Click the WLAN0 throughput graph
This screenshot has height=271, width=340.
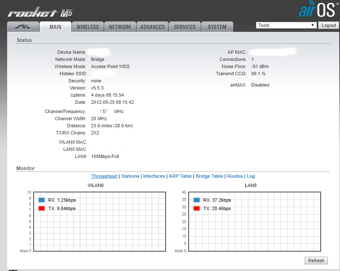[100, 221]
